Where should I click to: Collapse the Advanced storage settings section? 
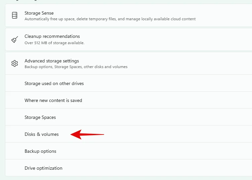52,61
